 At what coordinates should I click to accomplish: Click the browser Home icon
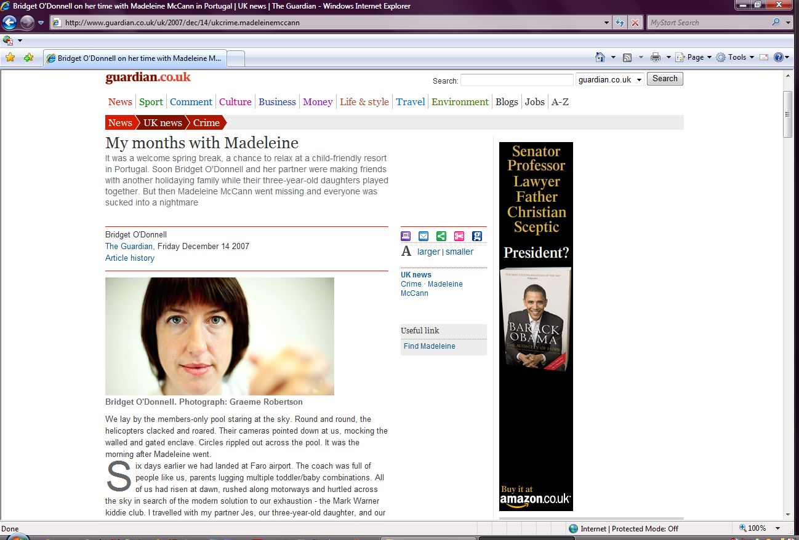point(600,57)
